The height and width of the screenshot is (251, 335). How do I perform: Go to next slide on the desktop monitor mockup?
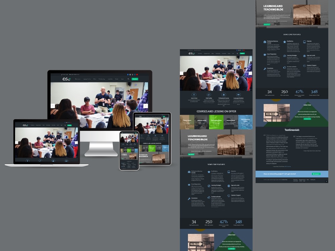click(x=146, y=106)
